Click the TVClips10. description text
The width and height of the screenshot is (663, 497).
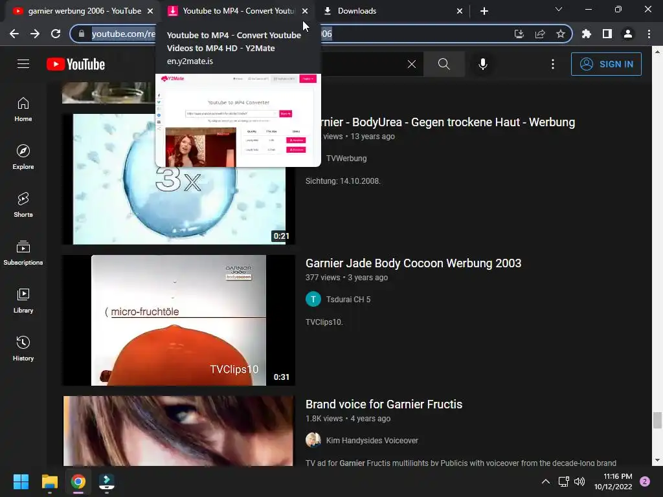324,322
